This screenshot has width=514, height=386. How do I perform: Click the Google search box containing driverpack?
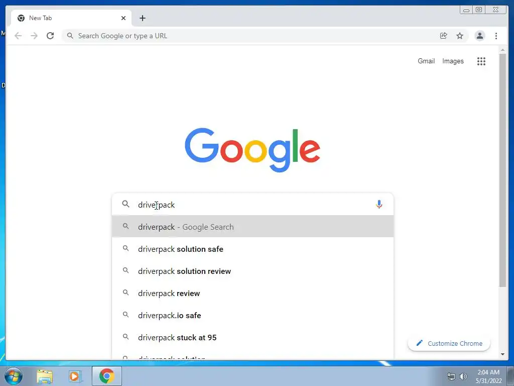click(x=252, y=205)
